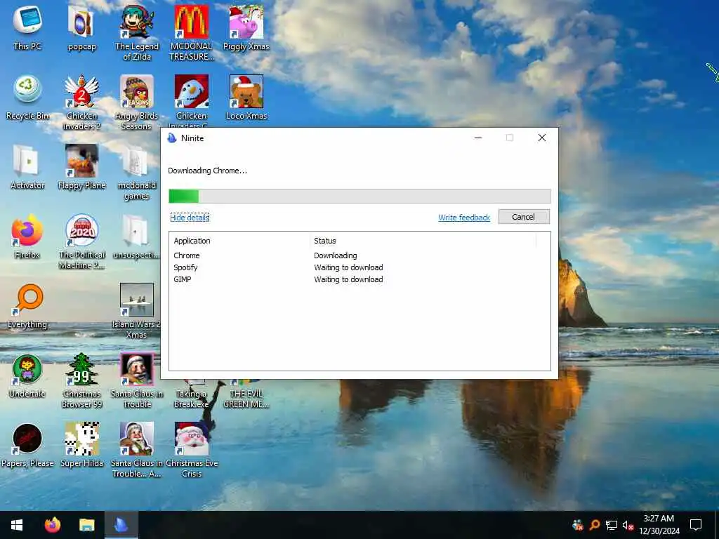This screenshot has height=539, width=719.
Task: Open This PC desktop icon
Action: pyautogui.click(x=27, y=27)
